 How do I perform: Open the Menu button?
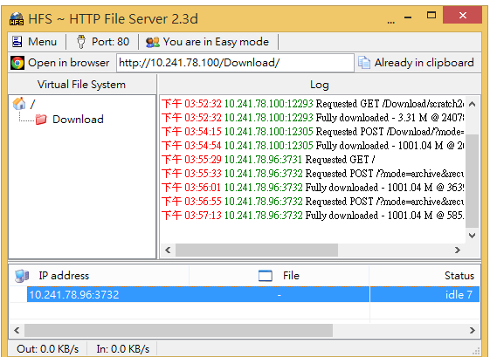coord(35,42)
